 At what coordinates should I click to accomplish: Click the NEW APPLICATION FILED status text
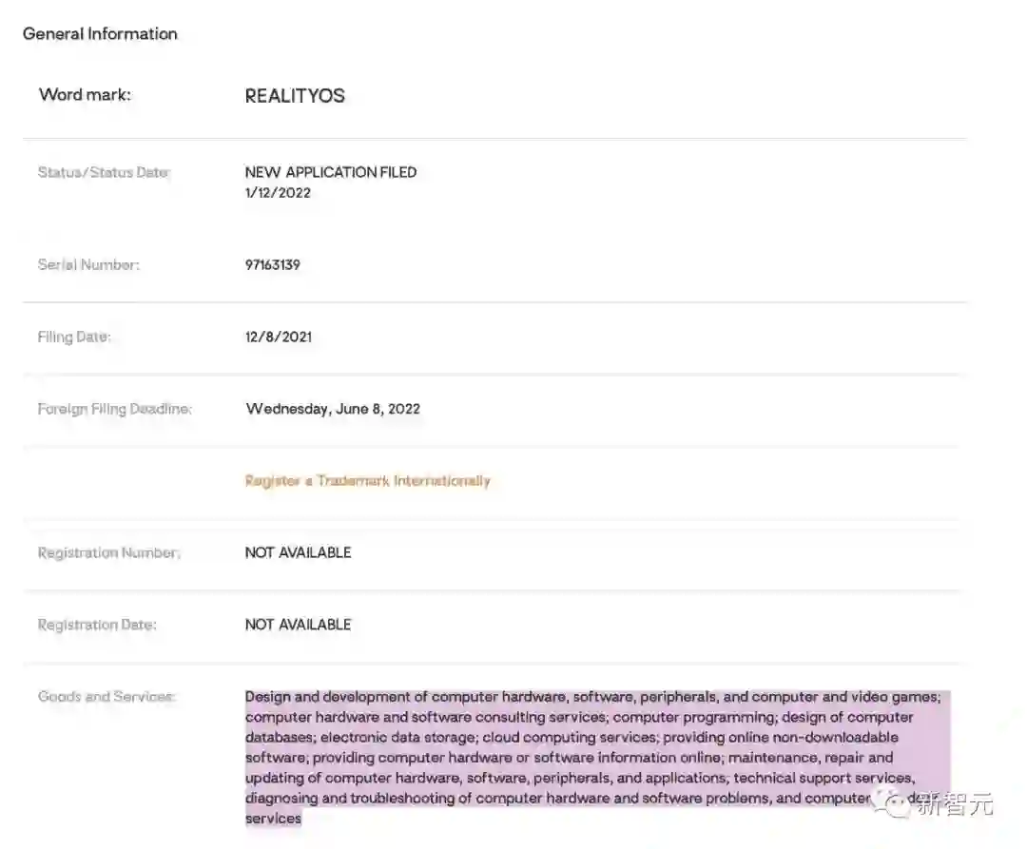tap(330, 172)
